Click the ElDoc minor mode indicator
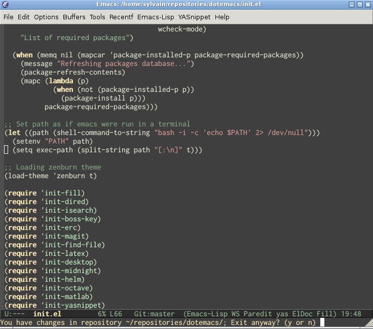Screen dimensions: 373x329 [302, 314]
